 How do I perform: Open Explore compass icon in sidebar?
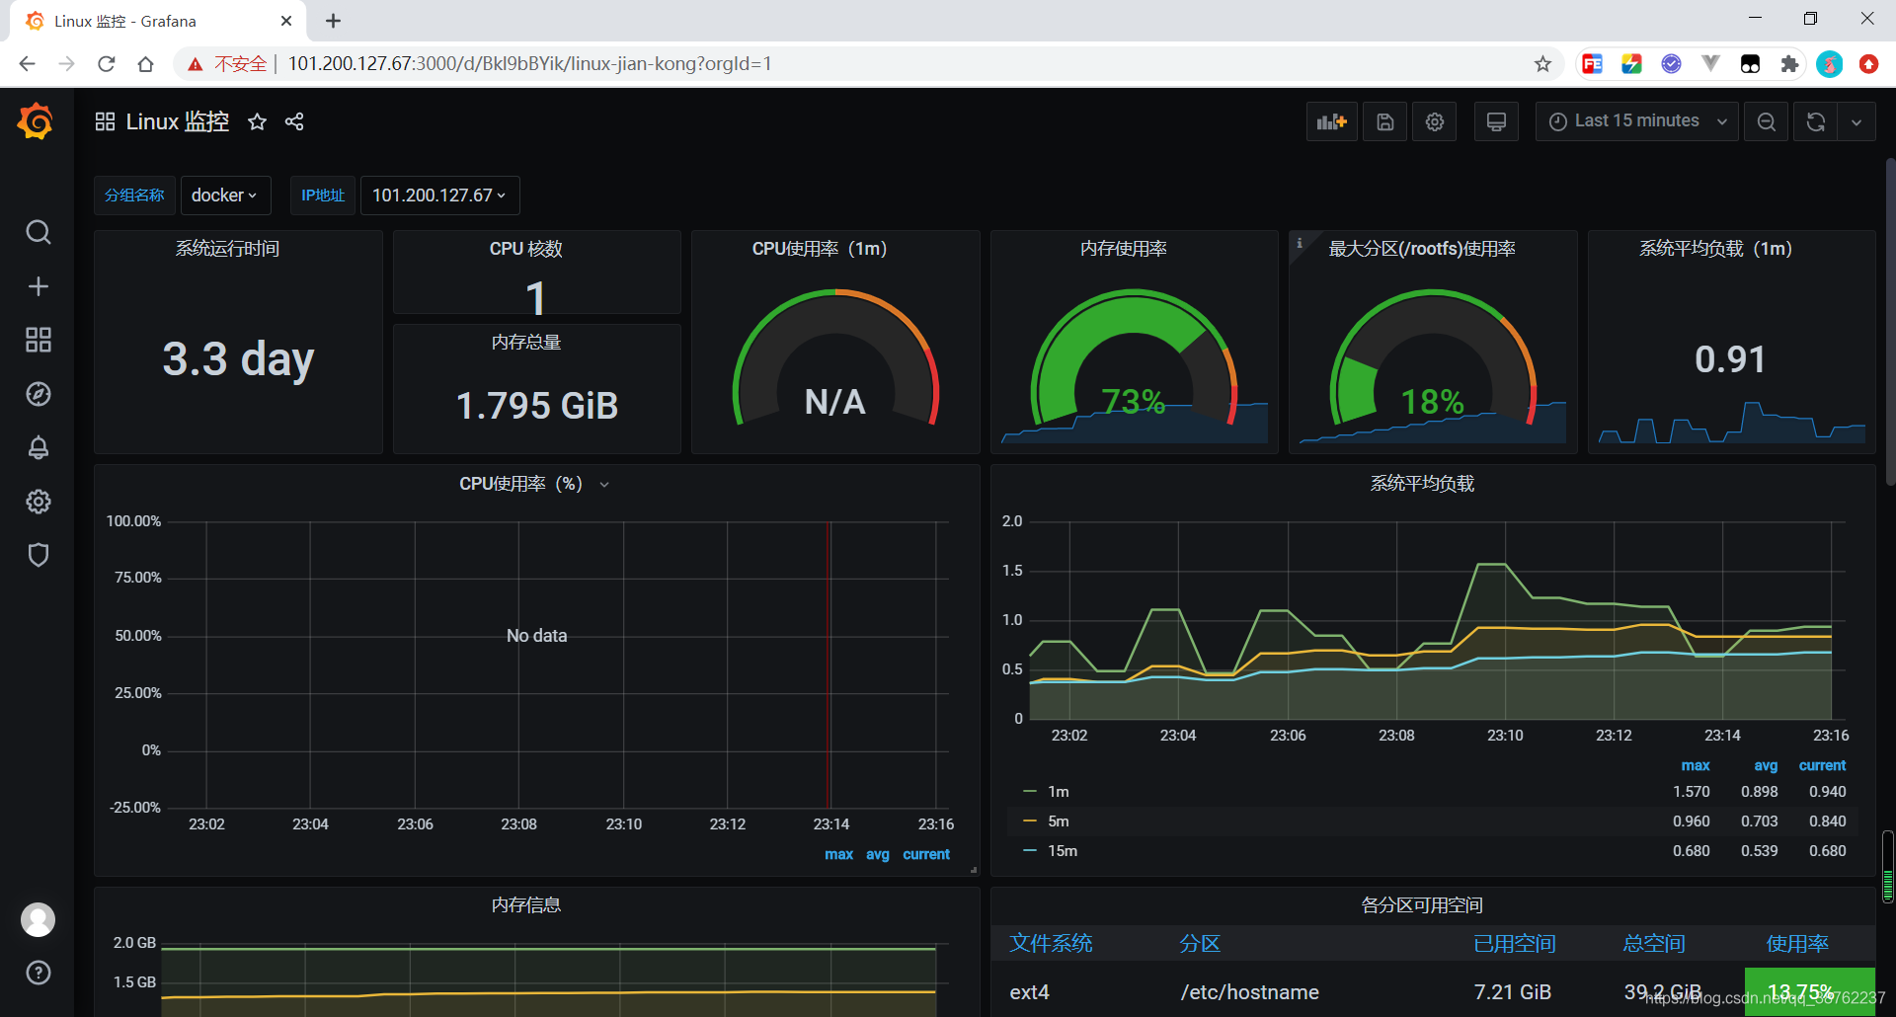tap(38, 394)
